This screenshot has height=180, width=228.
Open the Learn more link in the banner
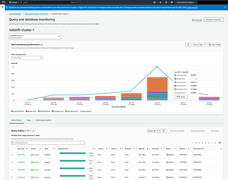[x=194, y=7]
